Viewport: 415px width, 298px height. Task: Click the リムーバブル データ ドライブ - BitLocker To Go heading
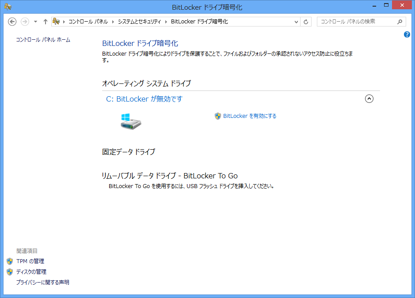tap(170, 176)
